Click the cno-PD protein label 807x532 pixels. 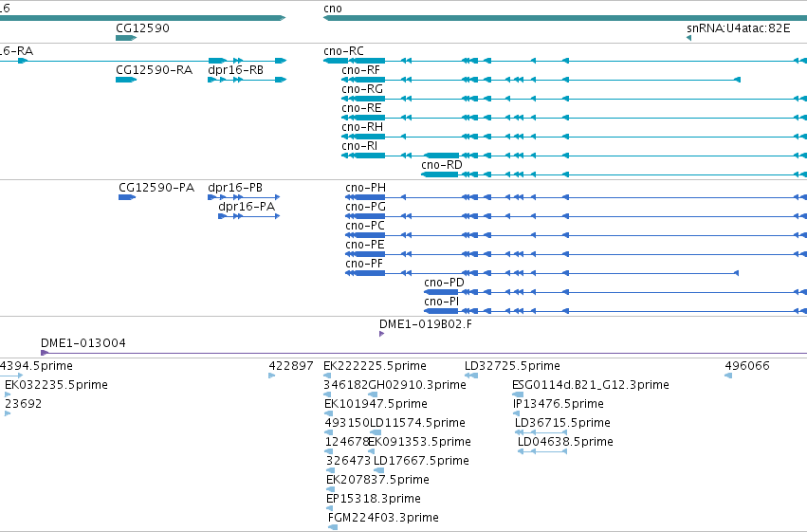pos(444,283)
